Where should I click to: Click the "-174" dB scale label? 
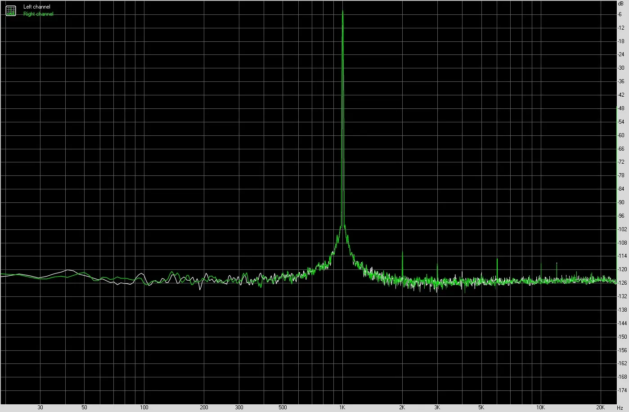622,390
